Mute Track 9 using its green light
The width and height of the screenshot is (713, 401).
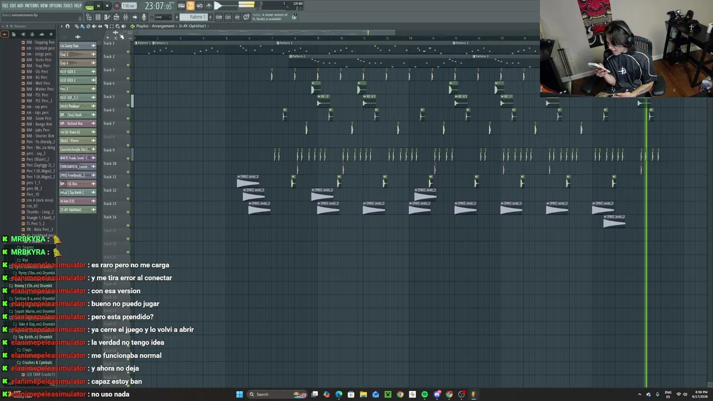click(128, 159)
